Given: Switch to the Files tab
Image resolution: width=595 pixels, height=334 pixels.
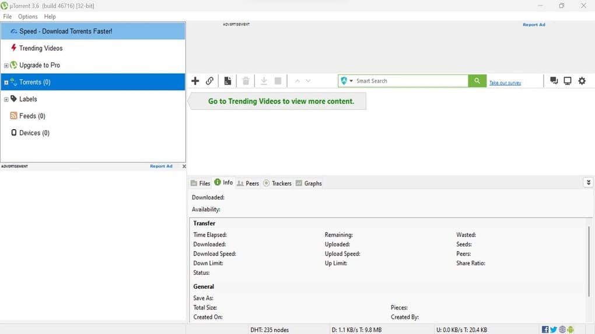Looking at the screenshot, I should pyautogui.click(x=200, y=183).
